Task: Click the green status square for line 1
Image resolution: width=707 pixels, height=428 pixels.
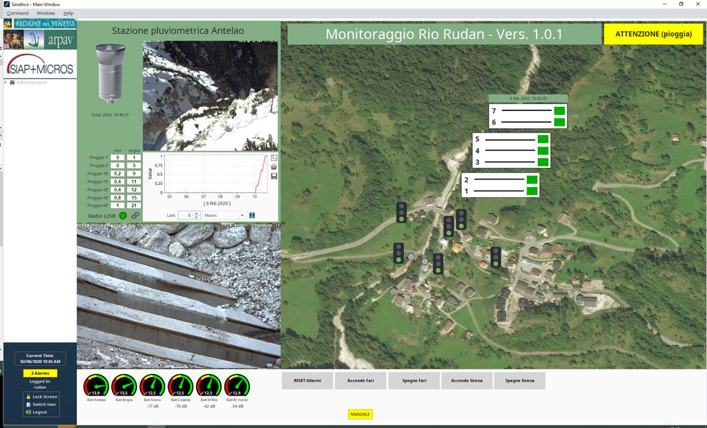Action: point(532,191)
